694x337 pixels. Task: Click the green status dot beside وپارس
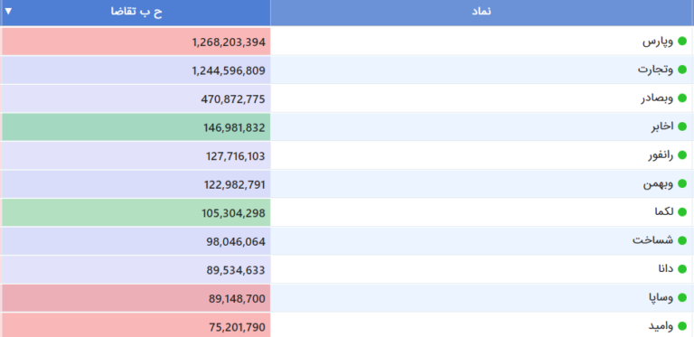point(682,42)
